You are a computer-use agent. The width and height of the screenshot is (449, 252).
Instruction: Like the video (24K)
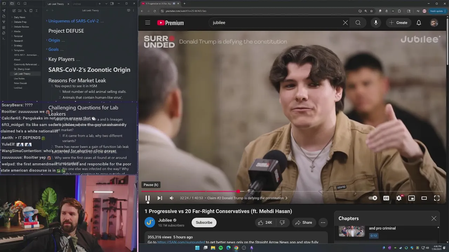point(265,223)
